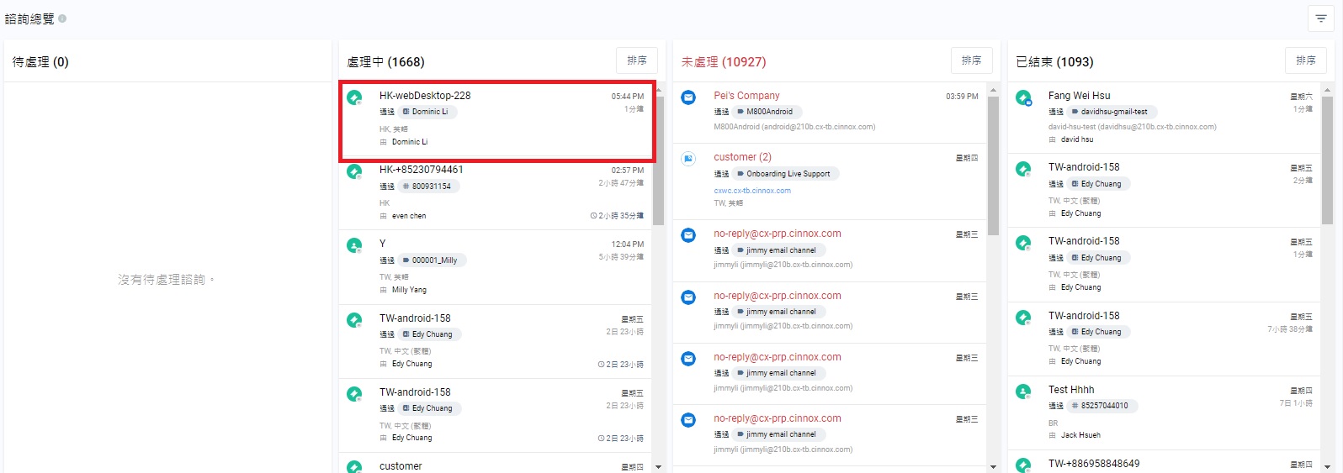This screenshot has width=1343, height=473.
Task: Sort the 未處理 column with 排序
Action: coord(972,60)
